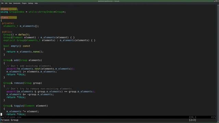Open the Edit menu
Image resolution: width=219 pixels, height=123 pixels.
(x=6, y=3)
